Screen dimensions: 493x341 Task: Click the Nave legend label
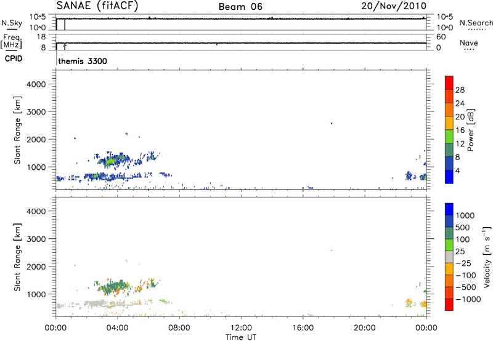click(x=469, y=42)
